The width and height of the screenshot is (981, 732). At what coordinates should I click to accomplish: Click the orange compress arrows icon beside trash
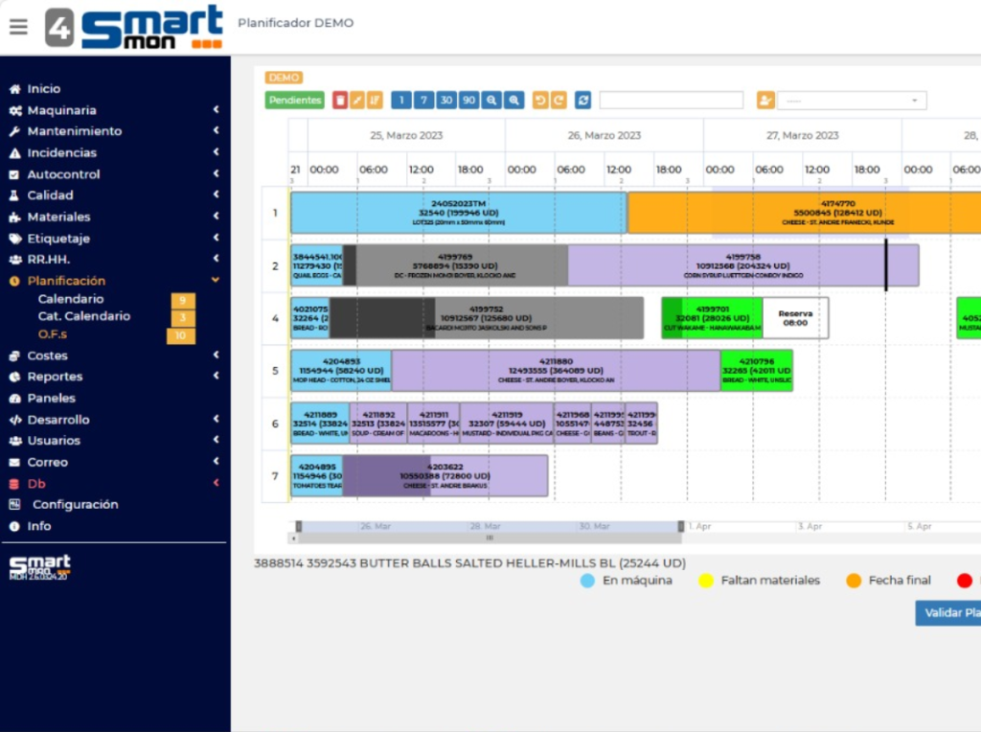pos(357,101)
